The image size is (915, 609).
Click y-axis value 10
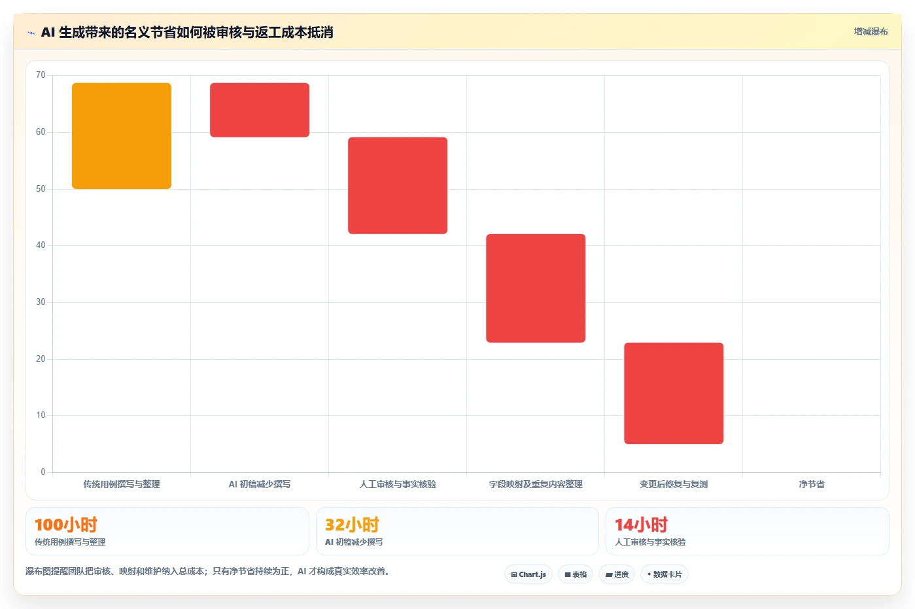pos(41,415)
